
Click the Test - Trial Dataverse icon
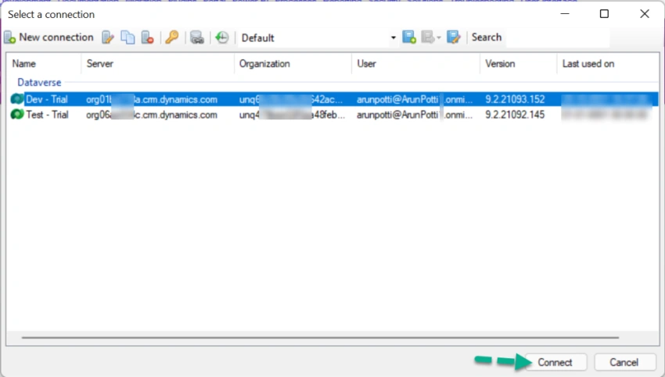pyautogui.click(x=17, y=115)
